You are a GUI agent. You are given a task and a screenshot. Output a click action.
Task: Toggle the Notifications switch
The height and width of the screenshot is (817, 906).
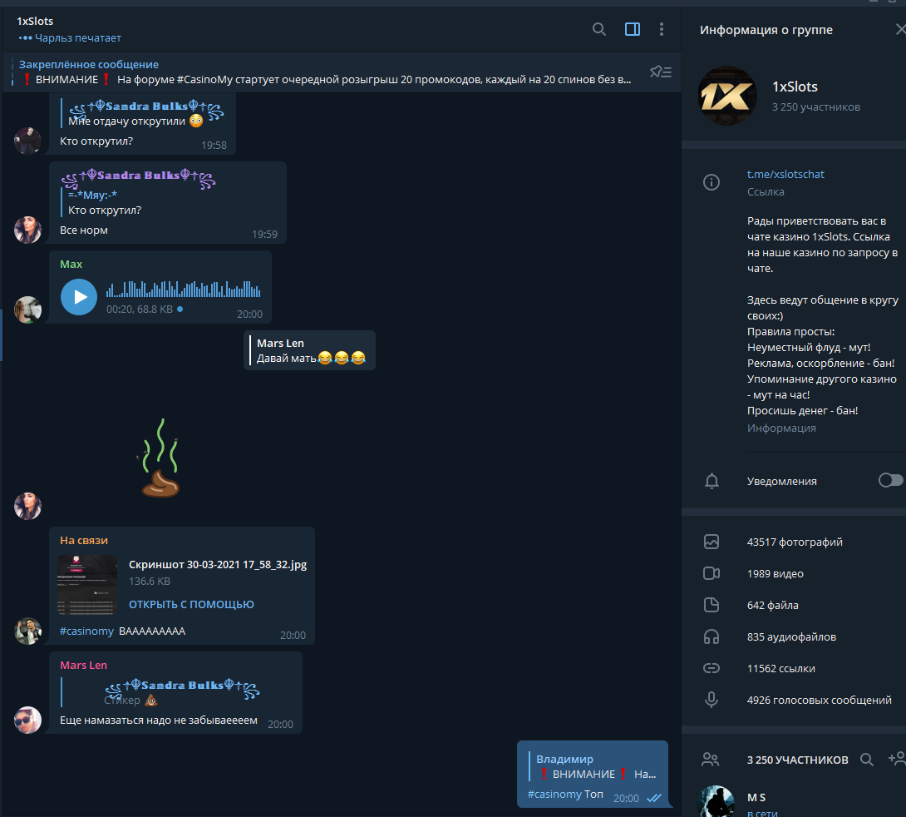click(890, 481)
